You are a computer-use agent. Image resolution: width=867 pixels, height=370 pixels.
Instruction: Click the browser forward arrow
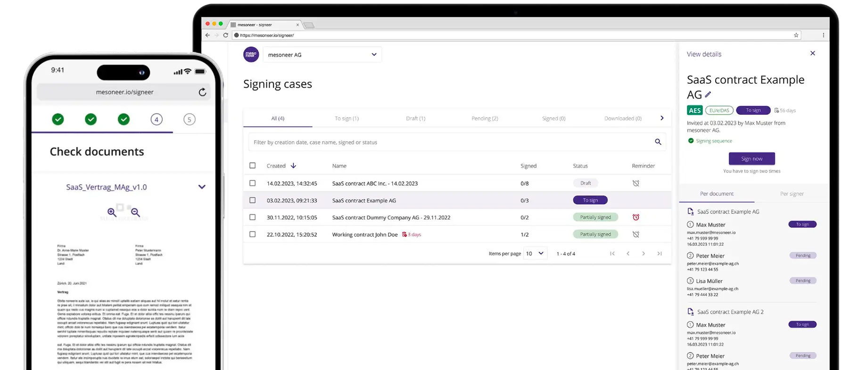(x=216, y=35)
